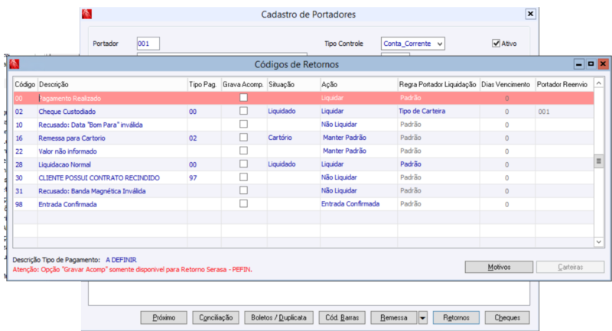
Task: Click the Conciliação button
Action: (216, 318)
